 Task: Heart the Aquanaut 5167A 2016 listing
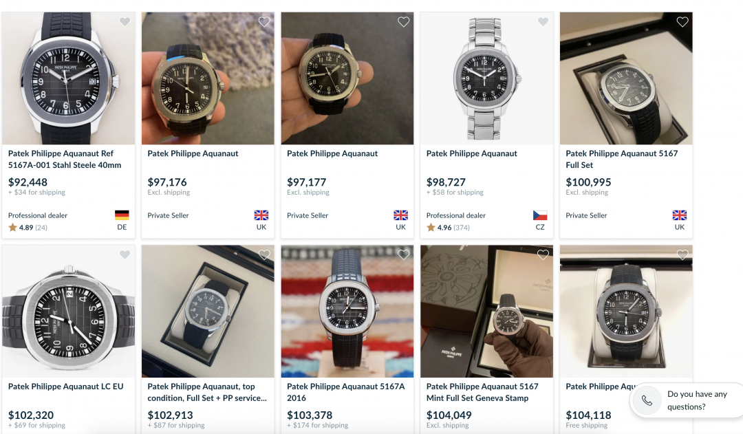pos(404,255)
